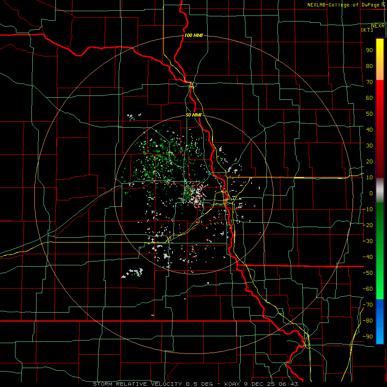Click the legend value "-50"
387x387 pixels.
tap(368, 273)
